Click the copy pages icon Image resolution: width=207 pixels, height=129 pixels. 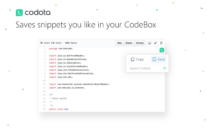pos(133,59)
